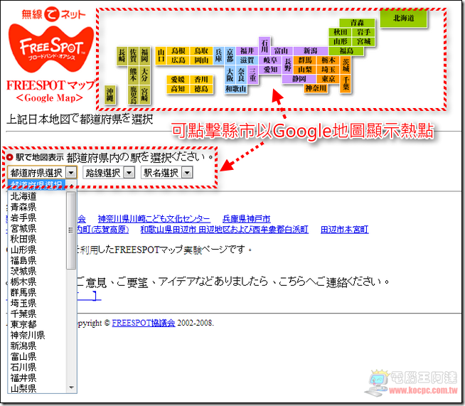Select the 神奈川 map tile
This screenshot has height=406, width=465.
[316, 88]
